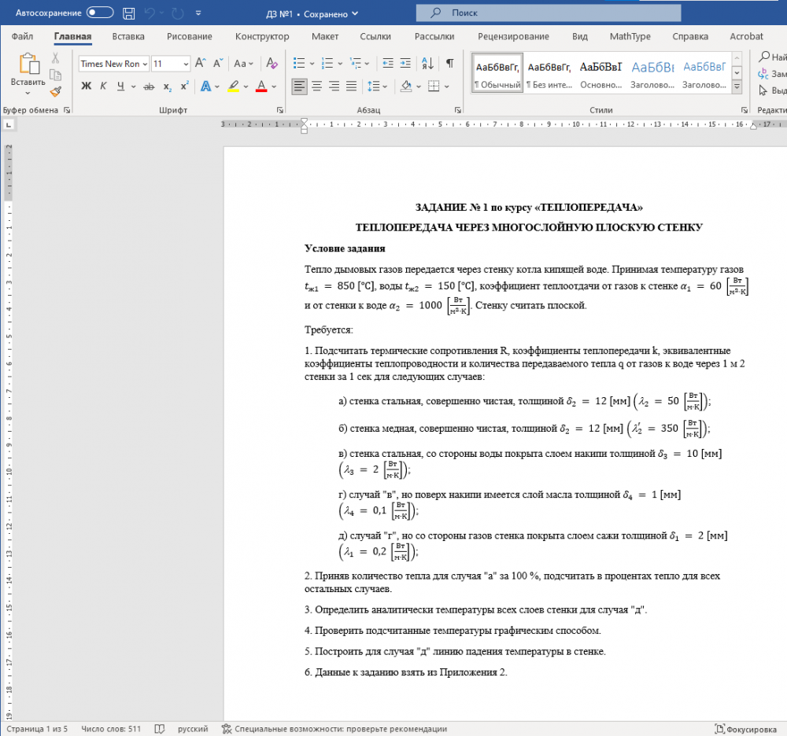The width and height of the screenshot is (787, 736).
Task: Switch to the Конструктор tab
Action: [262, 36]
